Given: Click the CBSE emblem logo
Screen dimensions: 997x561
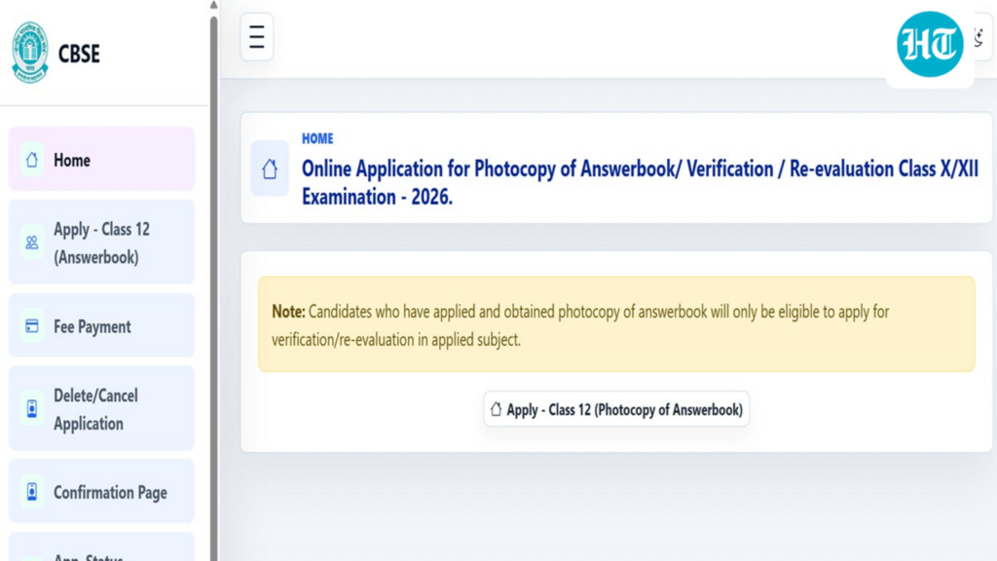Looking at the screenshot, I should [30, 53].
